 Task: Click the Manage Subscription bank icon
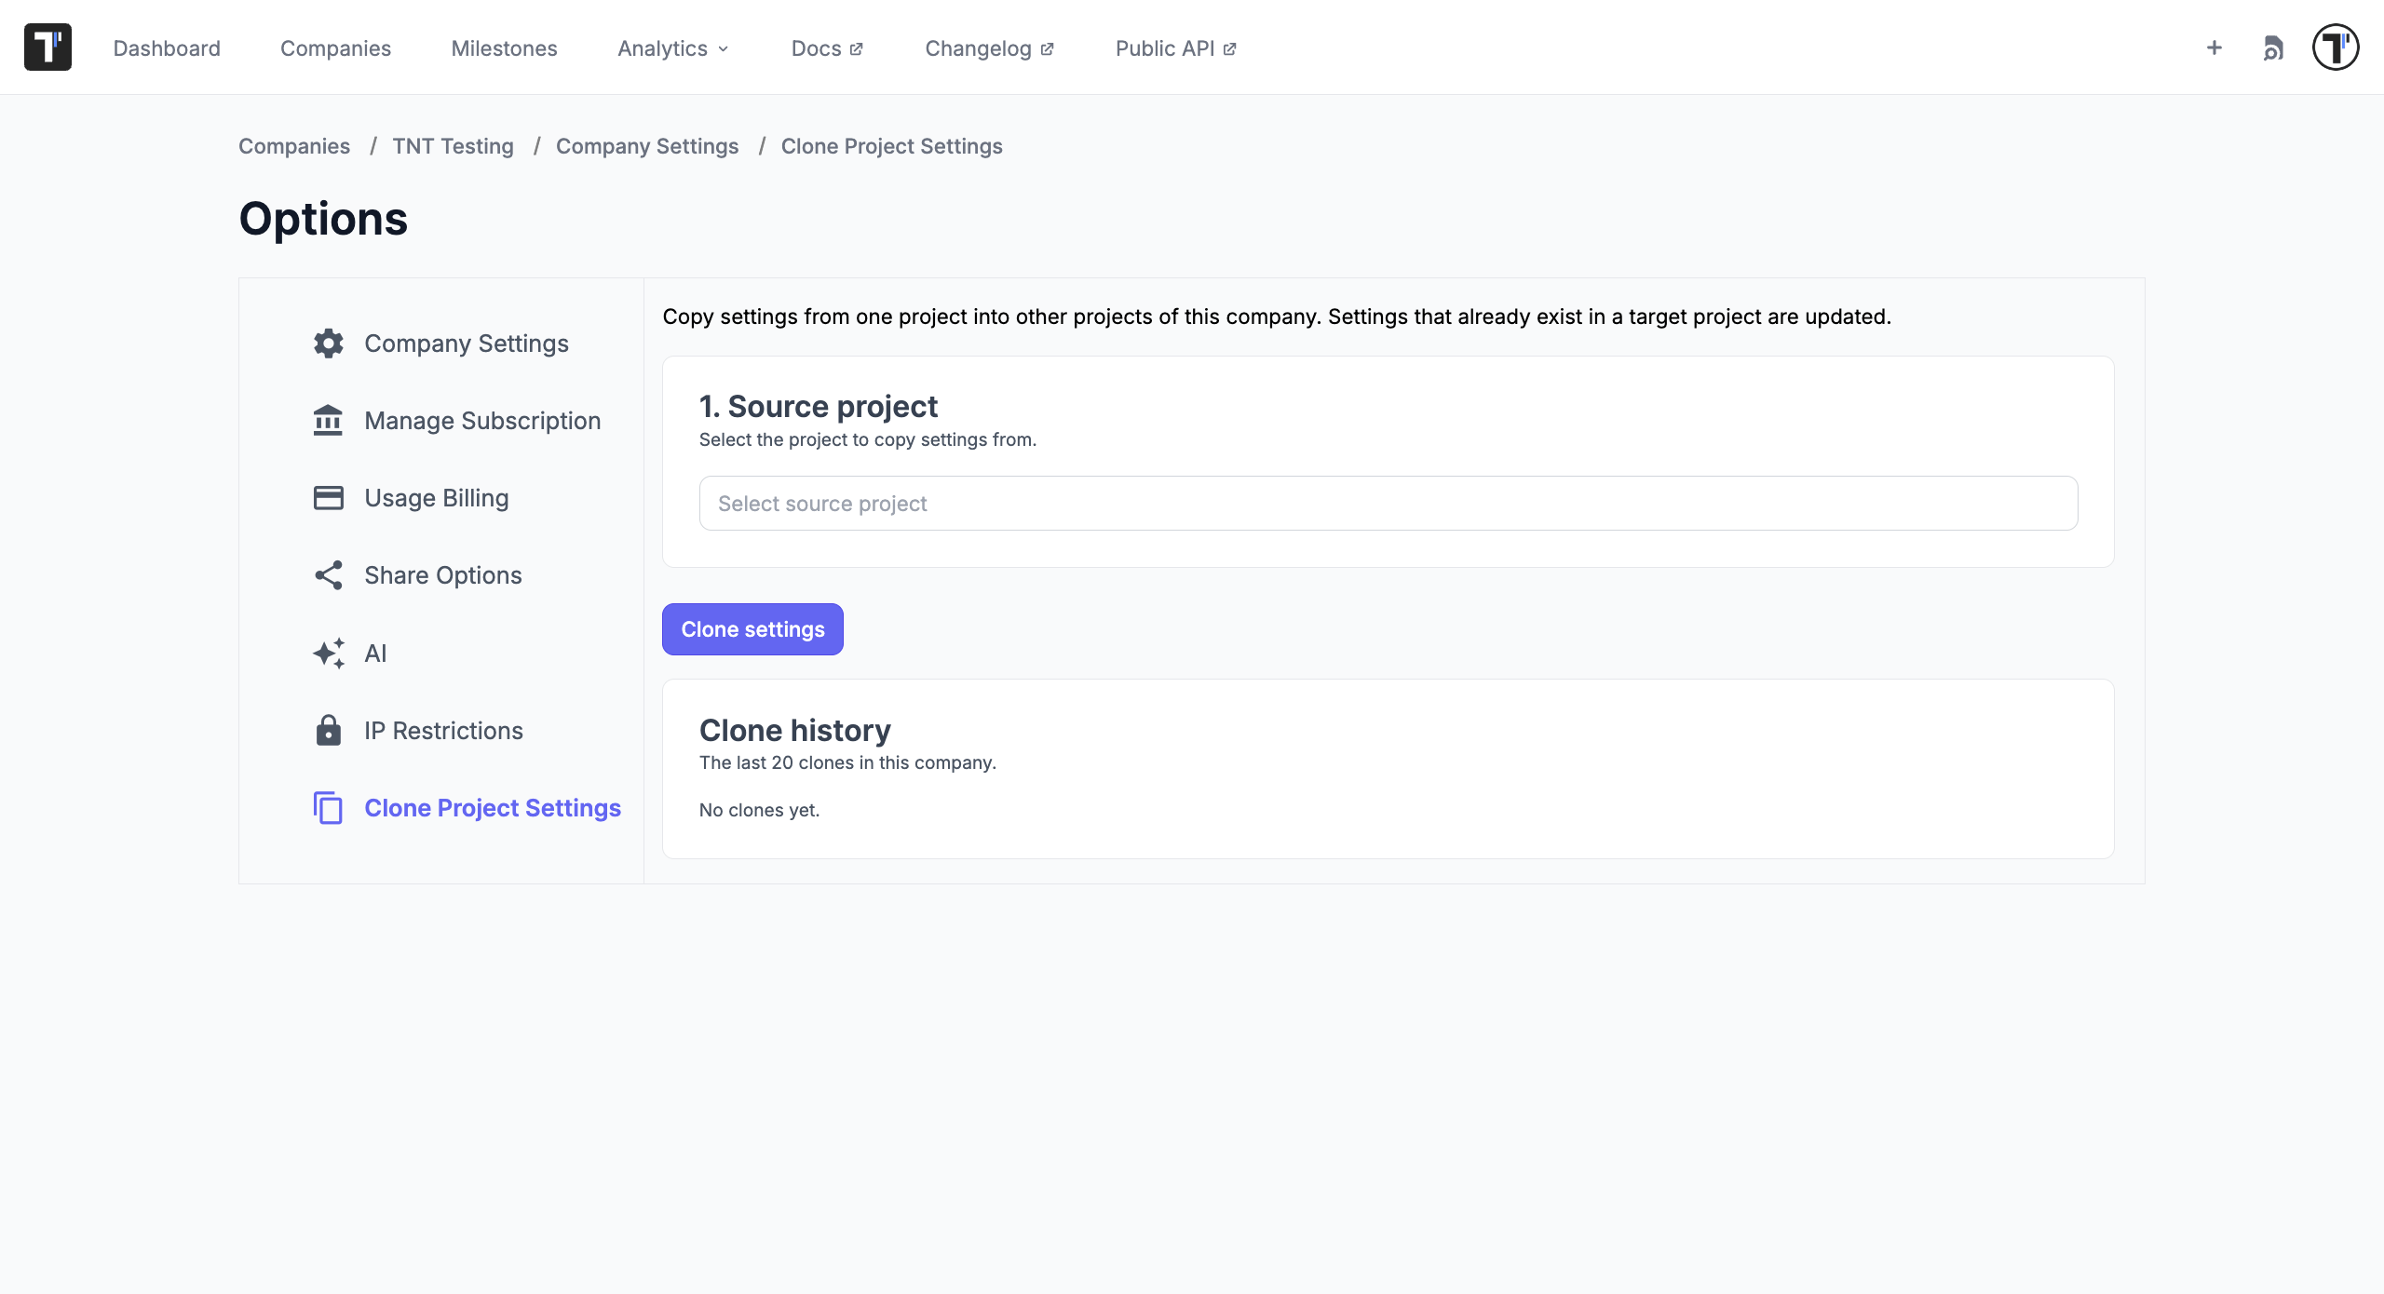[x=329, y=421]
